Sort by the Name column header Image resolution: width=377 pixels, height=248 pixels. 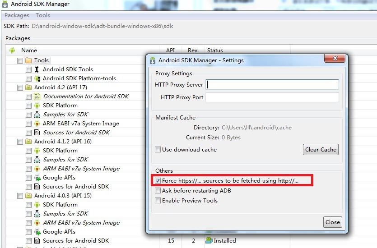[29, 51]
